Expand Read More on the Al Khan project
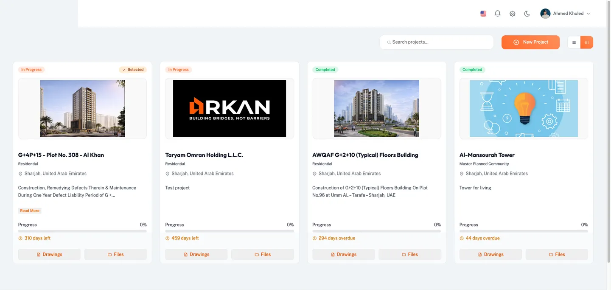 click(29, 211)
